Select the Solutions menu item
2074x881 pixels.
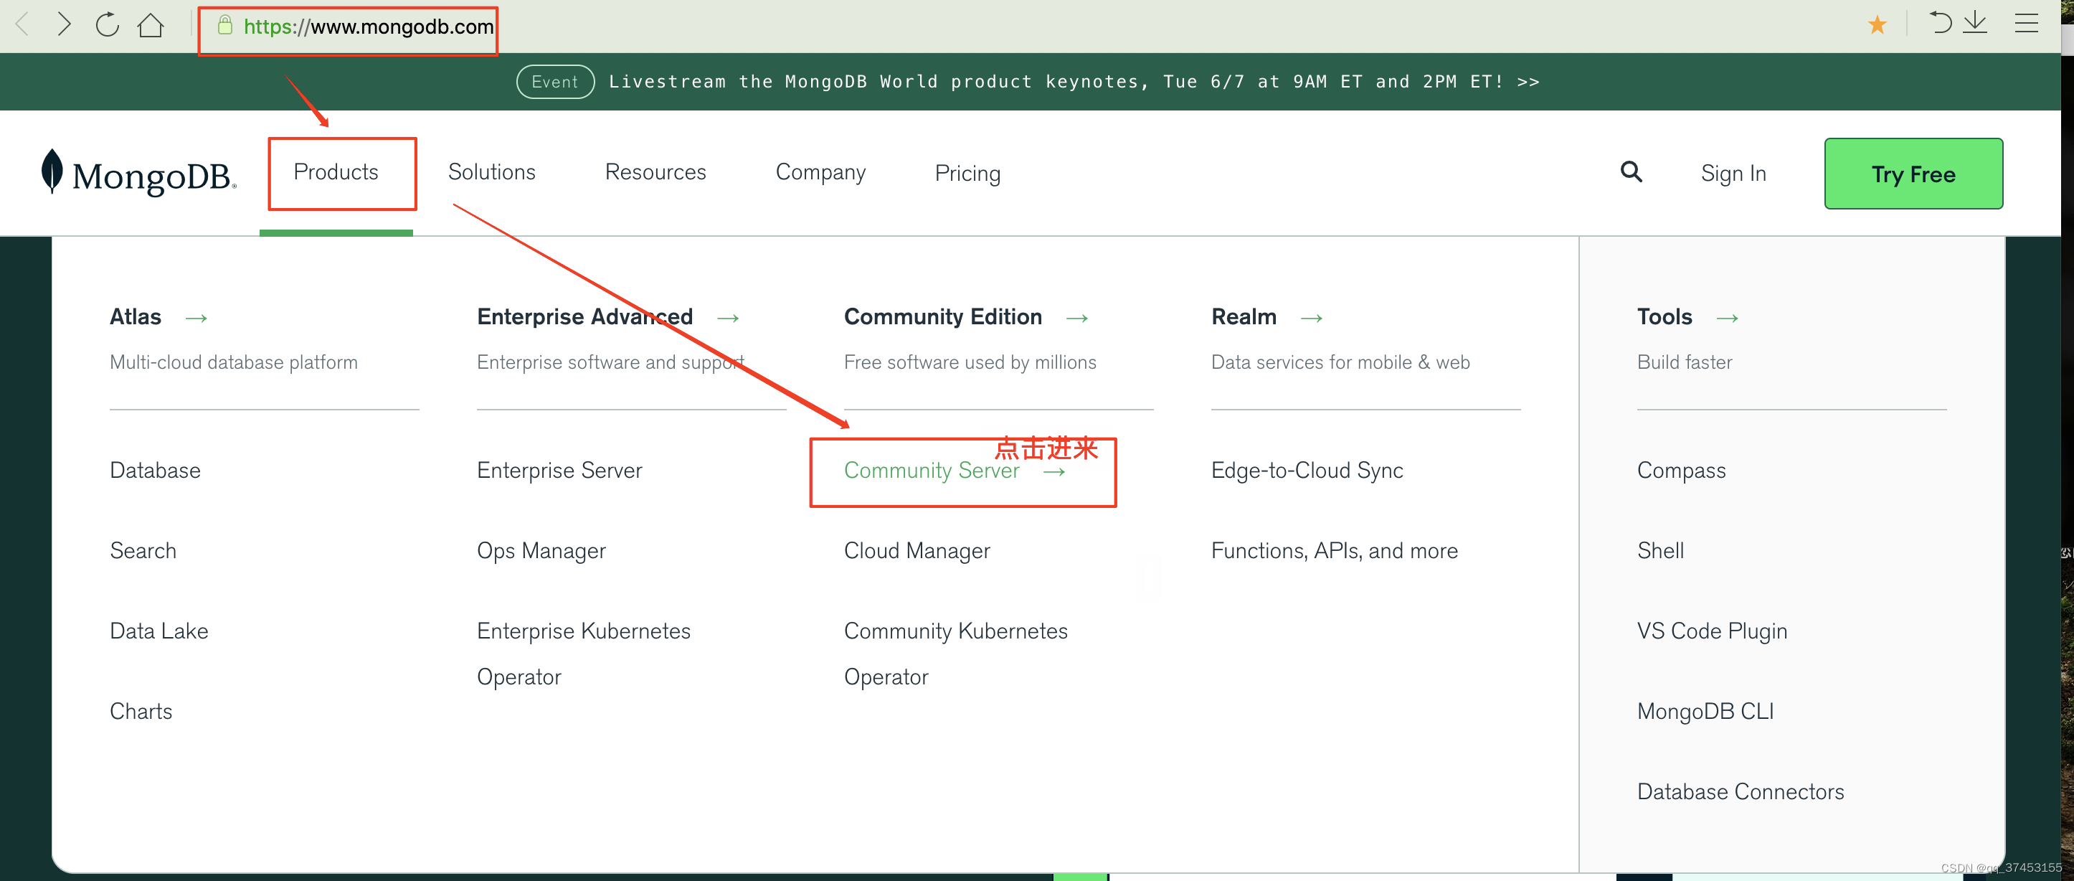point(492,174)
